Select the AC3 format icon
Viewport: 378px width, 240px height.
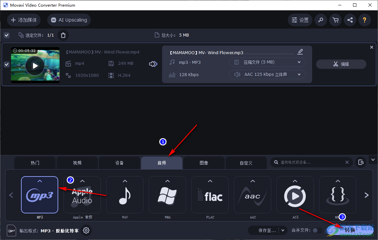pyautogui.click(x=295, y=195)
